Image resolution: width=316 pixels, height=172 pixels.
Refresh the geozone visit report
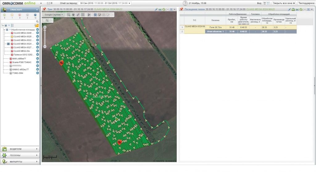click(x=301, y=10)
